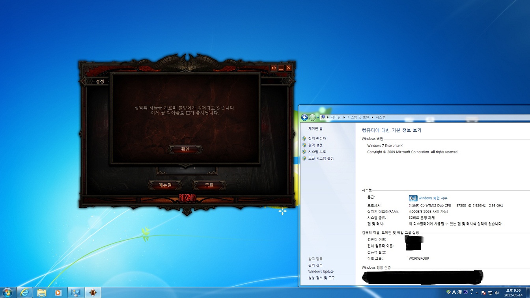
Task: Open the Windows Start menu orb
Action: [x=7, y=292]
